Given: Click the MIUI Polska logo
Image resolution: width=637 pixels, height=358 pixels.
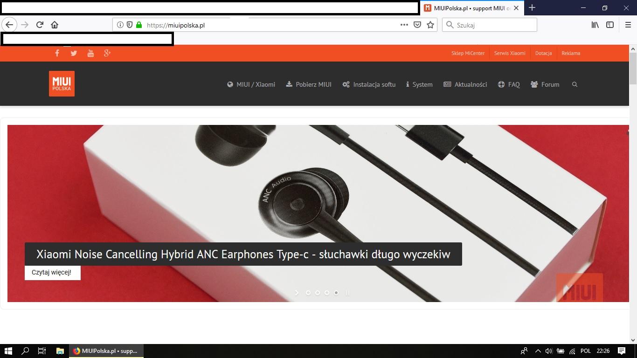Looking at the screenshot, I should pos(62,84).
